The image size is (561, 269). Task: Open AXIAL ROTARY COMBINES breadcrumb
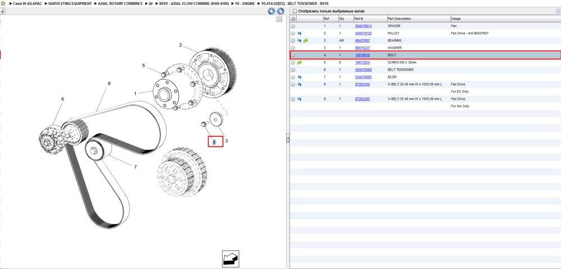[x=120, y=3]
